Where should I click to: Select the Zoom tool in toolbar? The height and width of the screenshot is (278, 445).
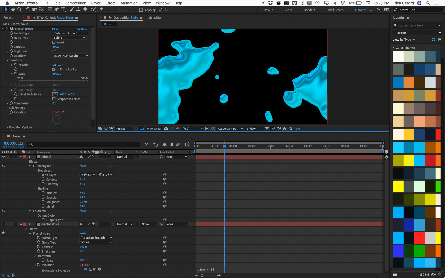pos(20,10)
